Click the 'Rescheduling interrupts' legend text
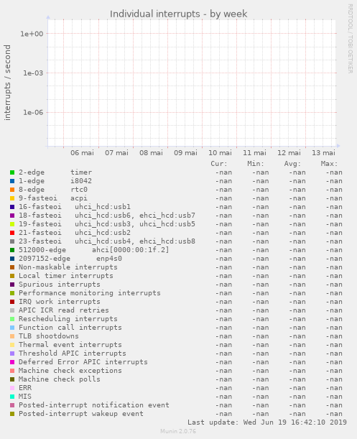 click(x=68, y=319)
